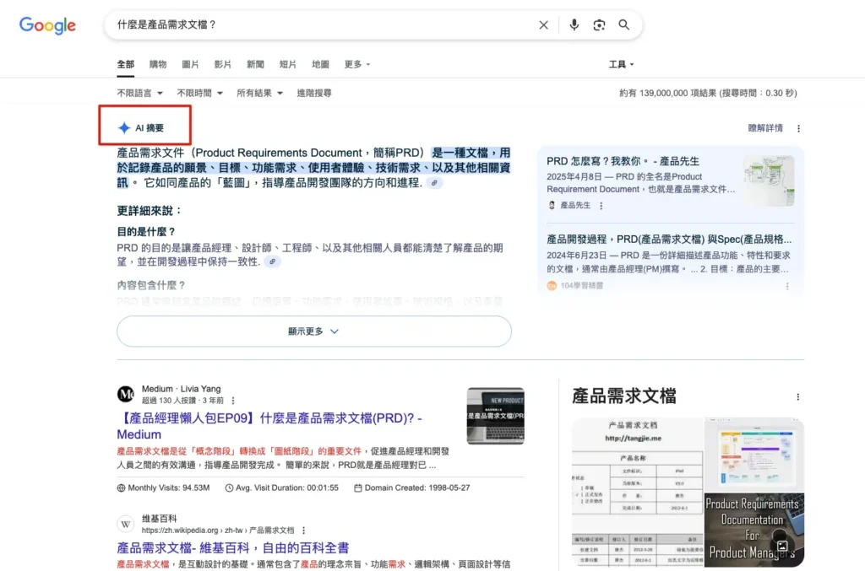
Task: Switch to the 購物 tab
Action: [x=158, y=64]
